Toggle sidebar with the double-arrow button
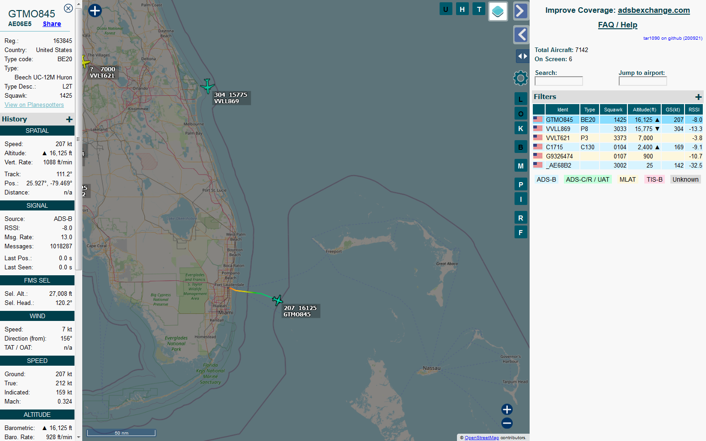The width and height of the screenshot is (706, 441). click(x=522, y=56)
